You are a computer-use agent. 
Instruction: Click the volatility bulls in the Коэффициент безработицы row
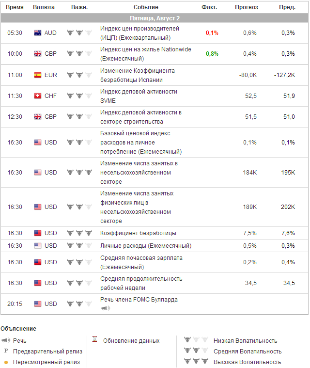pyautogui.click(x=79, y=233)
